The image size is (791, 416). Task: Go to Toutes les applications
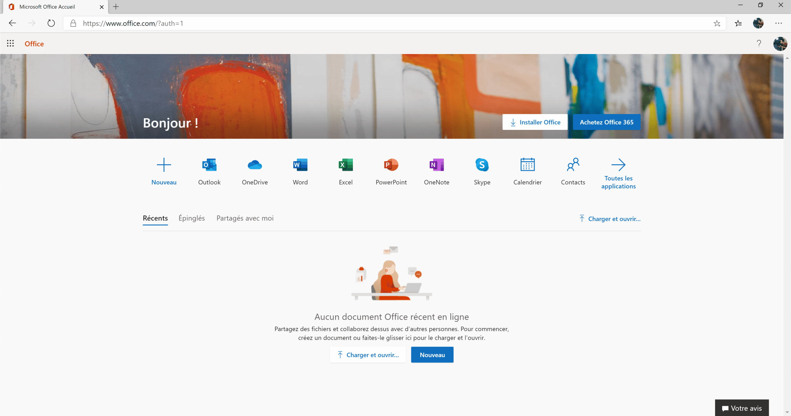pos(618,173)
